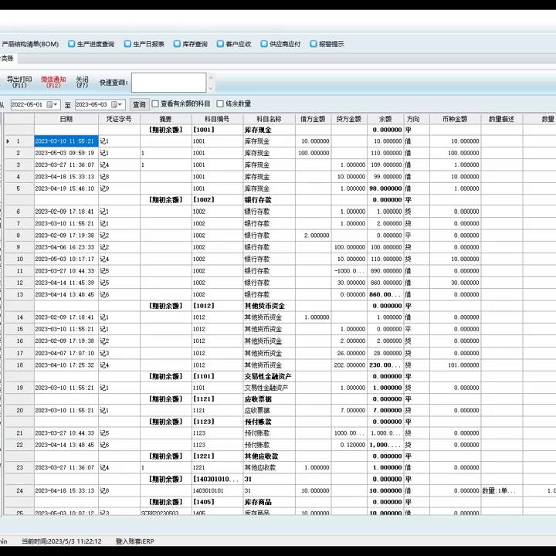Click row 1 selector arrow indicator
This screenshot has width=556, height=556.
8,141
